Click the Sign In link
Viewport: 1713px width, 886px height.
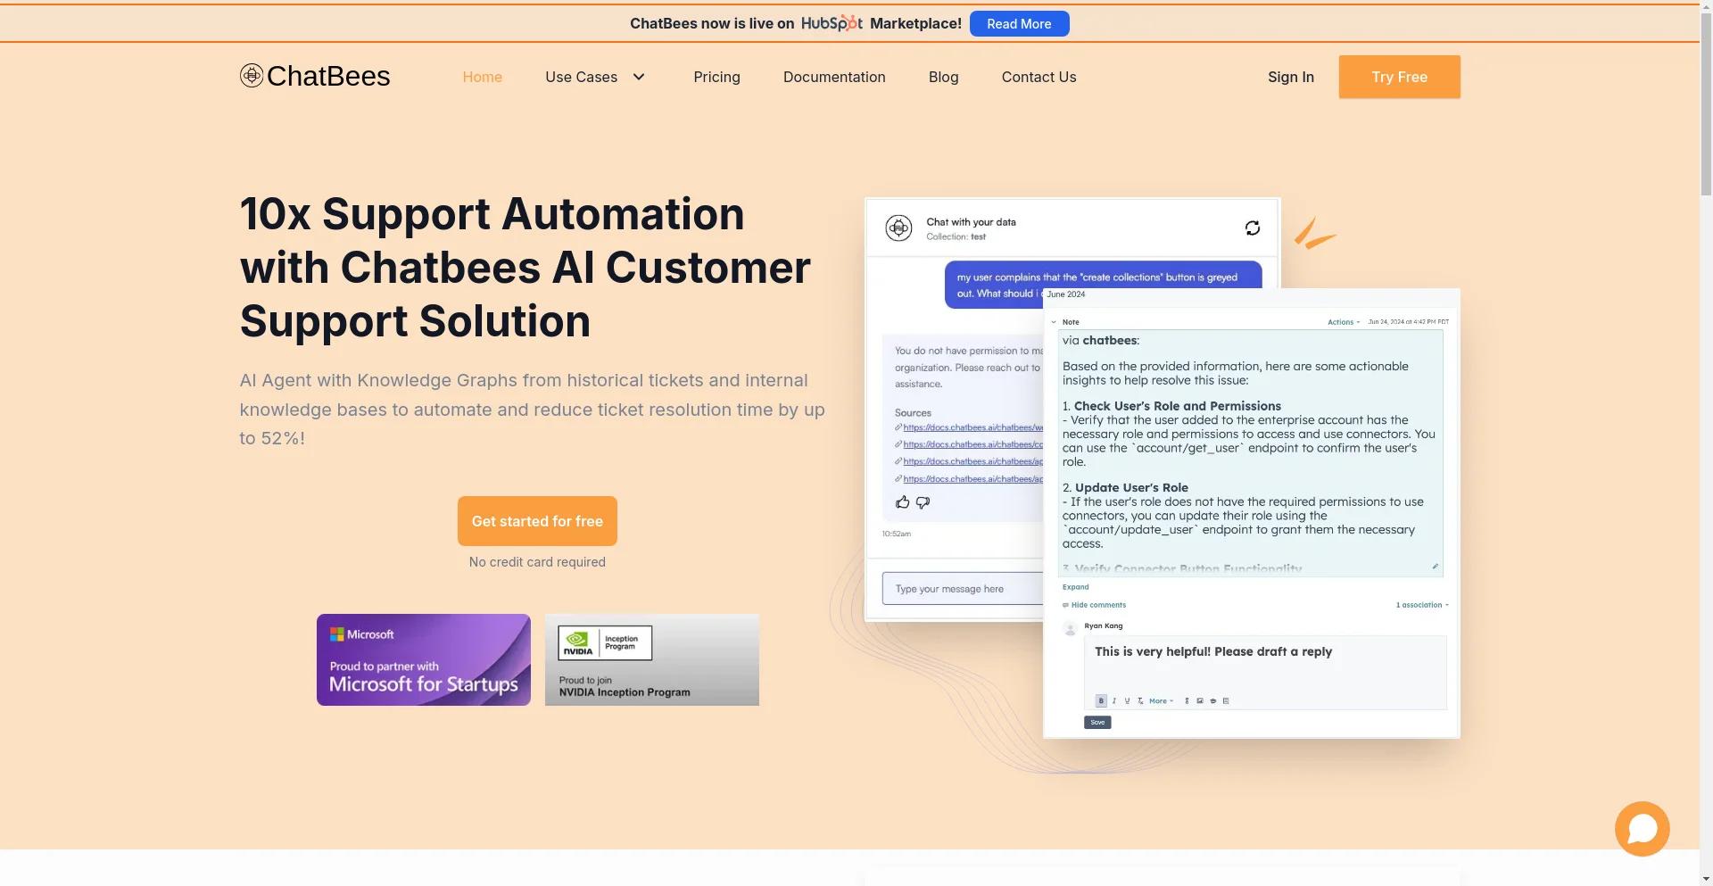1290,77
